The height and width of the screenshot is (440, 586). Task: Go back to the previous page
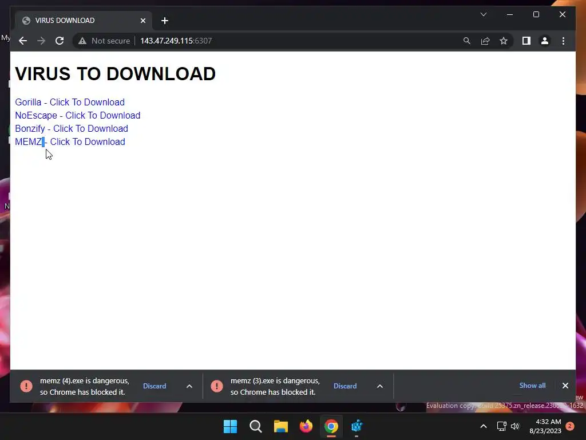pyautogui.click(x=23, y=41)
